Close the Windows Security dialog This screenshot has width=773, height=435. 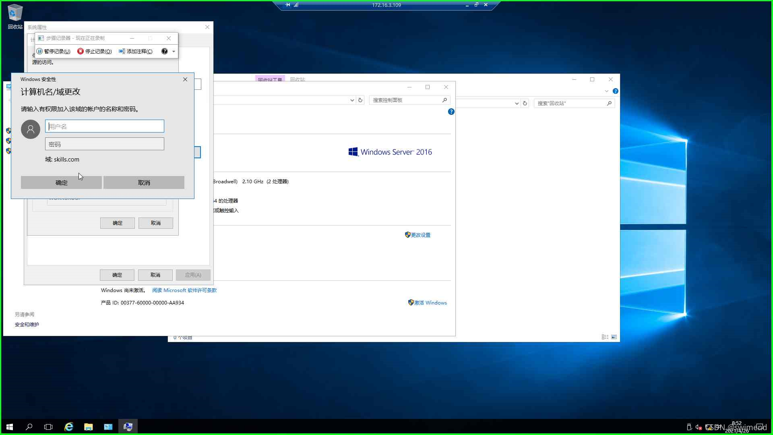185,79
